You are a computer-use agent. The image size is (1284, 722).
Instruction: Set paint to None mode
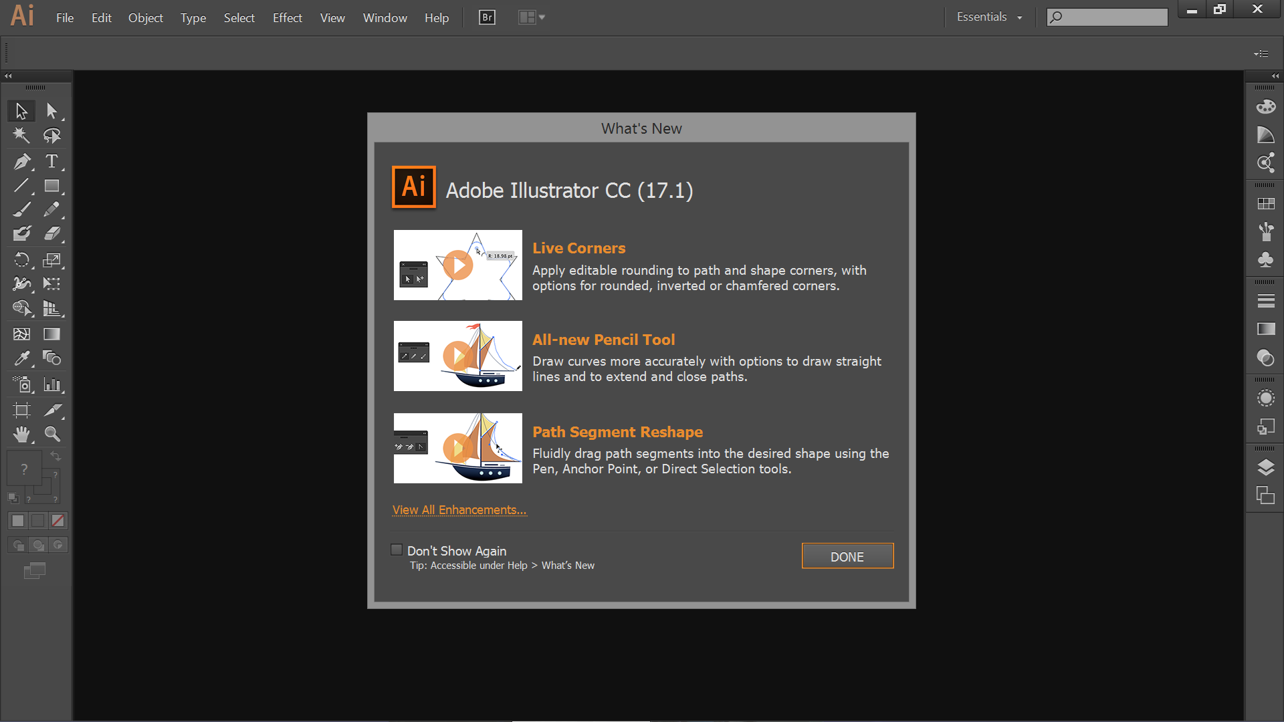click(x=58, y=521)
